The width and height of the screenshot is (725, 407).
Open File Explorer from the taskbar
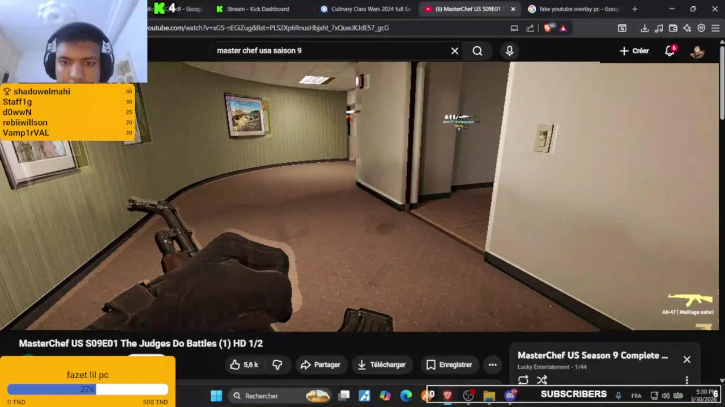tap(489, 396)
